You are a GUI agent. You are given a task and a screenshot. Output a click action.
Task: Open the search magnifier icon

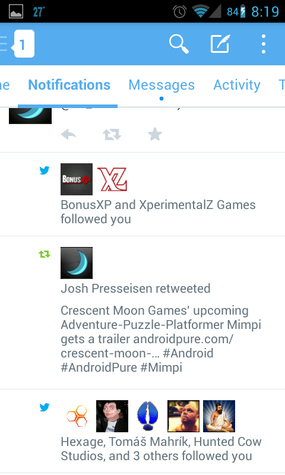179,44
